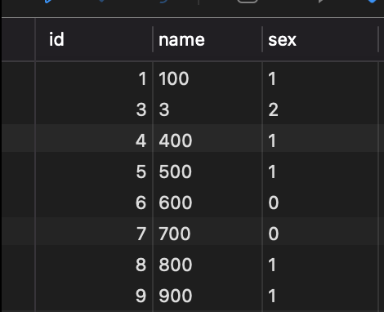
Task: Select the id cell showing 6
Action: pos(94,203)
